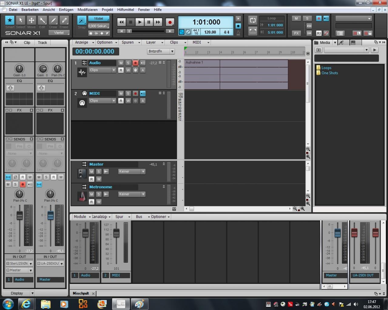Mute the Audio track
The height and width of the screenshot is (310, 388).
(x=121, y=63)
